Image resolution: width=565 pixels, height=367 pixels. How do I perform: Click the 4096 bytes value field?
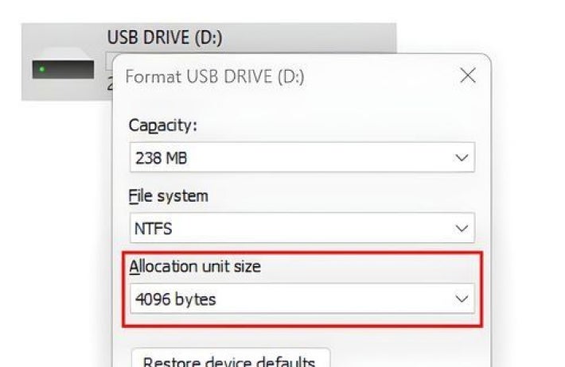(x=174, y=299)
